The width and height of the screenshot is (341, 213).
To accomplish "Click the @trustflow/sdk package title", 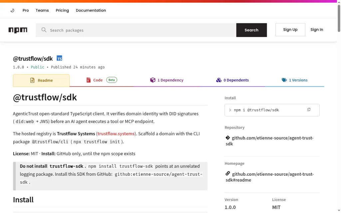I will [x=33, y=59].
